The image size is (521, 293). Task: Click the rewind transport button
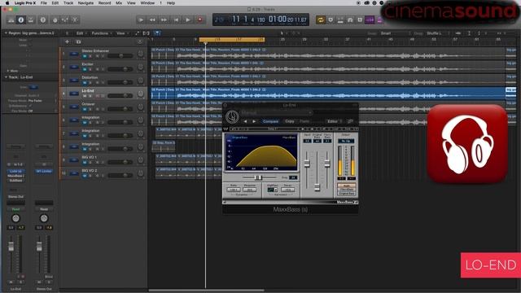(x=152, y=20)
